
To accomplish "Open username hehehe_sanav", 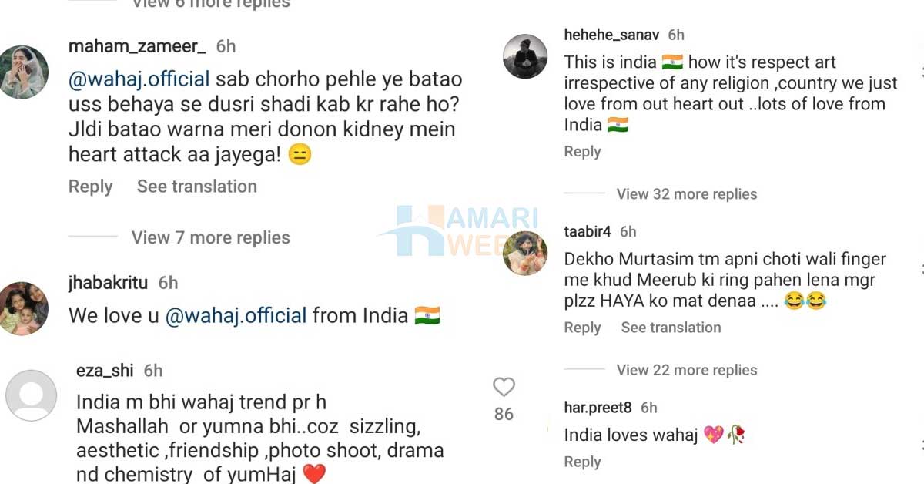I will (x=612, y=35).
